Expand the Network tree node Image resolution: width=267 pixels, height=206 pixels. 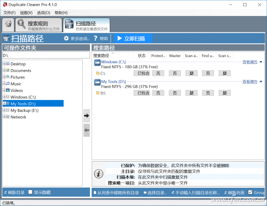4,117
